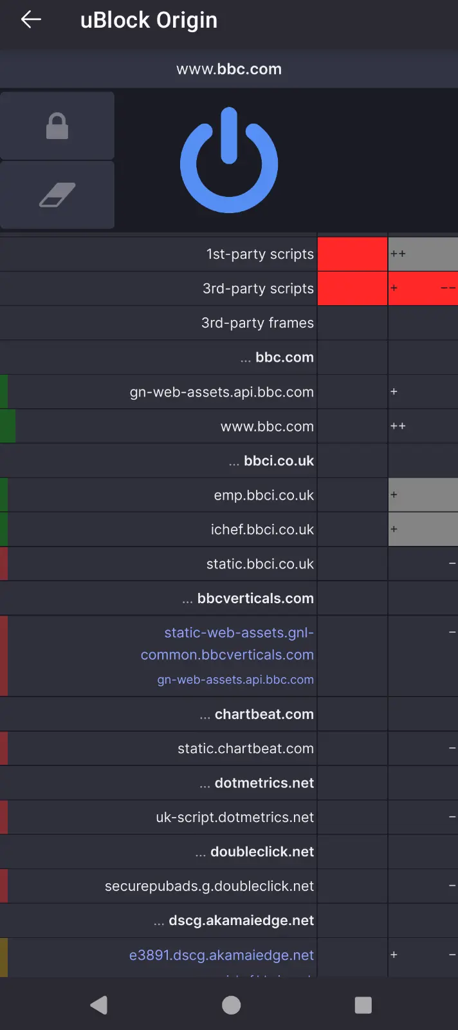This screenshot has height=1030, width=458.
Task: Click the eraser icon to revert changes
Action: pos(57,195)
